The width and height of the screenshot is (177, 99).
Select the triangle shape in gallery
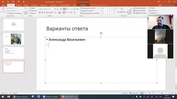coord(103,10)
